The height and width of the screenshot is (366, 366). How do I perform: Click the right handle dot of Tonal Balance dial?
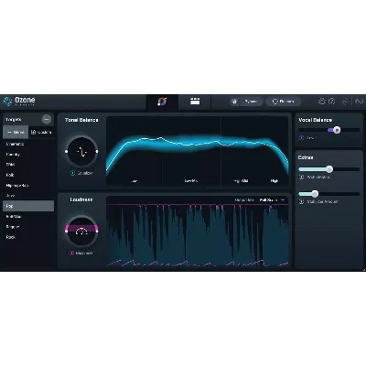(x=97, y=151)
